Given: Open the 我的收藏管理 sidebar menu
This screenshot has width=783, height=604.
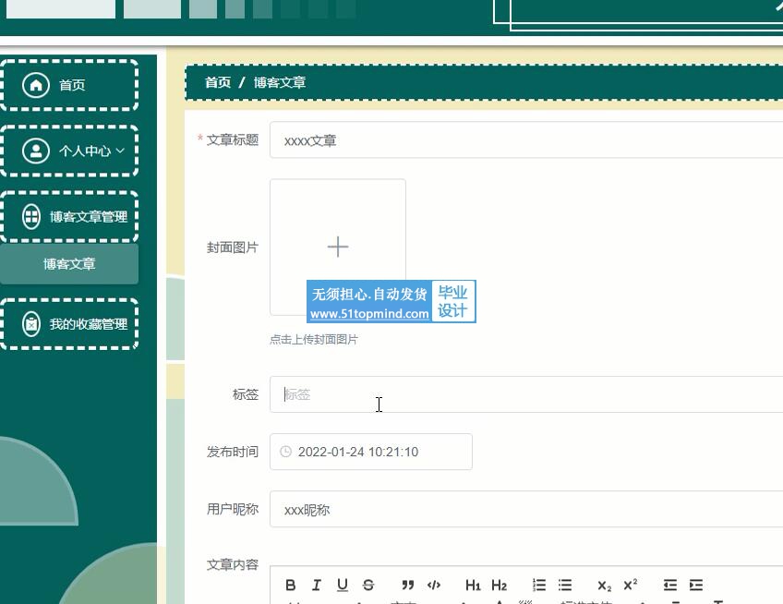Looking at the screenshot, I should tap(69, 324).
